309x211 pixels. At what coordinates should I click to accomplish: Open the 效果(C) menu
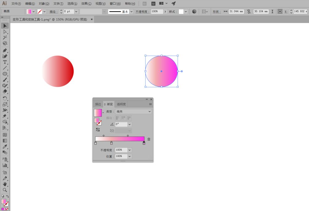click(86, 4)
